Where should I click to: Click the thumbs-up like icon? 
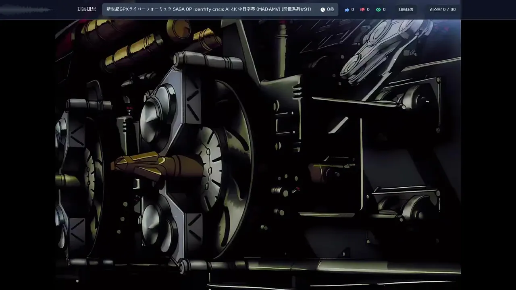347,10
